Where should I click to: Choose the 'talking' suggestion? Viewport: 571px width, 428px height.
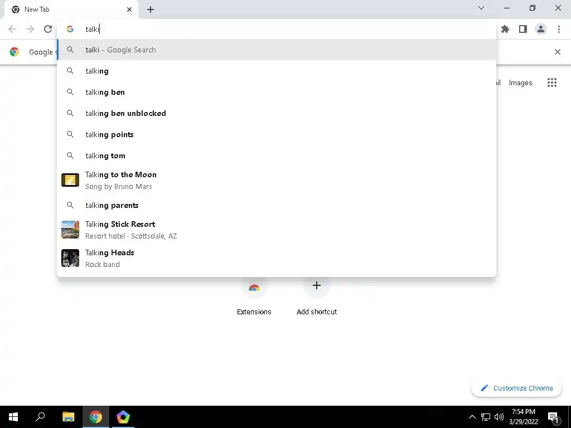click(x=277, y=71)
